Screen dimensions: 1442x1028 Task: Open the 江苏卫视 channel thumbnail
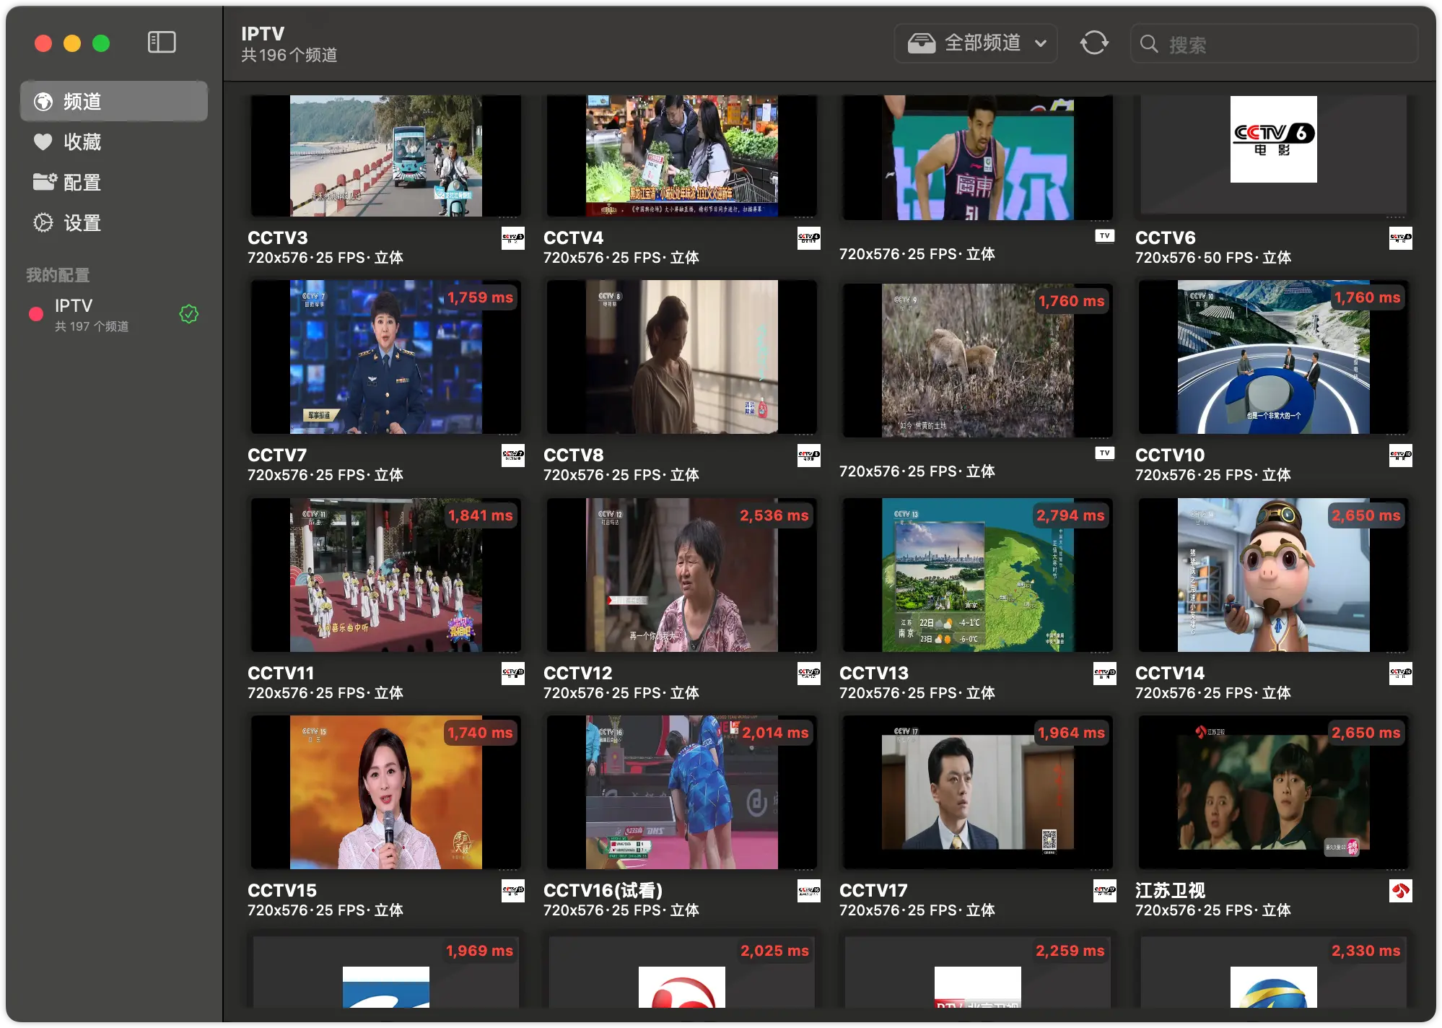coord(1274,793)
